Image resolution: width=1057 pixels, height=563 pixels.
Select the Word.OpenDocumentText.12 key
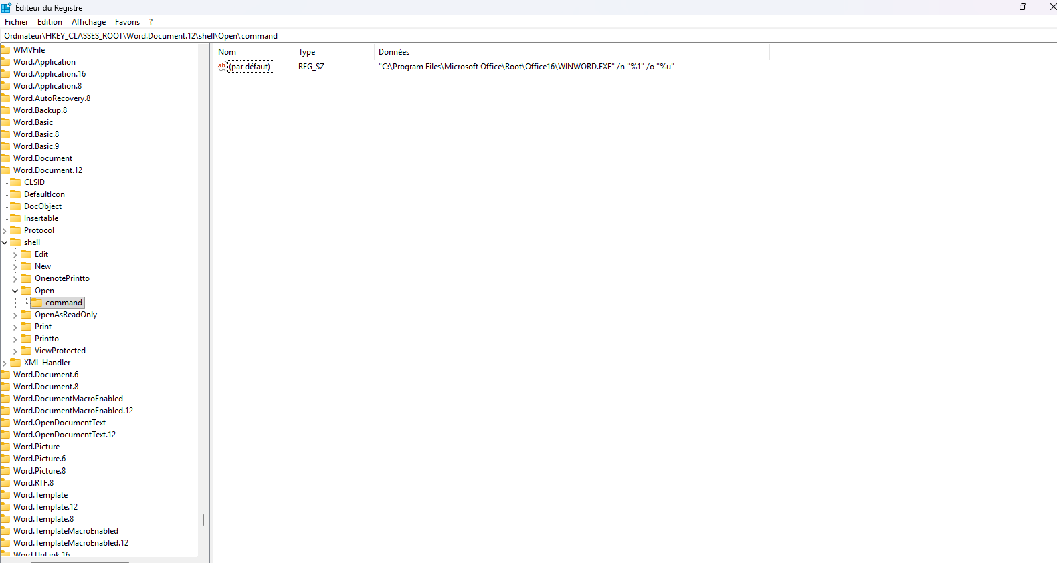click(x=64, y=435)
